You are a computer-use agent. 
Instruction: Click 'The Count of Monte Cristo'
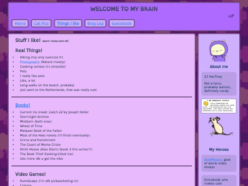point(40,145)
